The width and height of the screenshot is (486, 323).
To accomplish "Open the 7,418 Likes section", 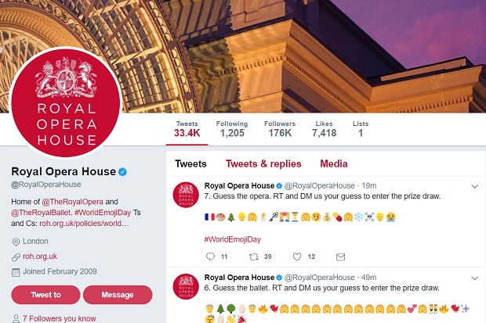I will point(324,129).
